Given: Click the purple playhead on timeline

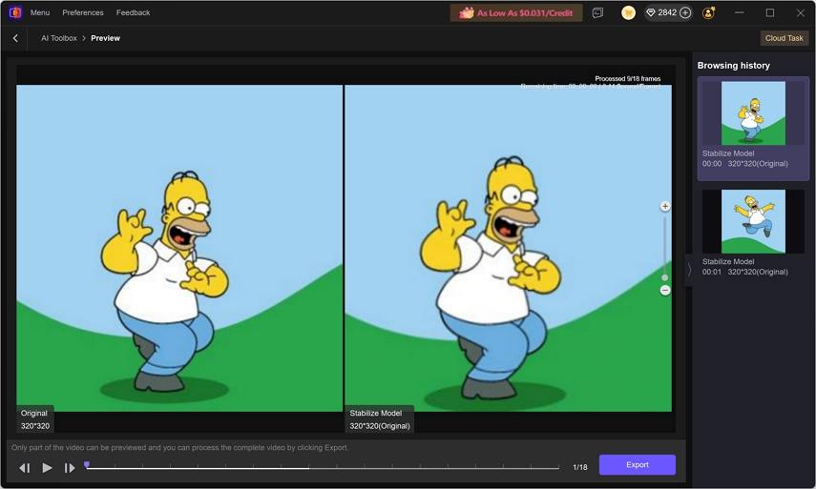Looking at the screenshot, I should pyautogui.click(x=87, y=464).
